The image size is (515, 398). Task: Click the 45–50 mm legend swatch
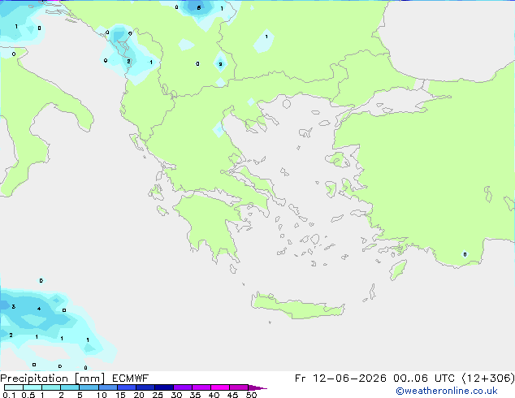tap(239, 387)
